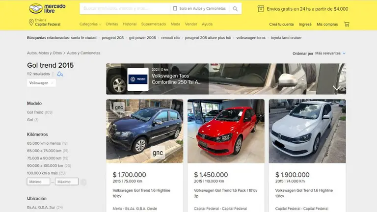Click Ingresá login link
The width and height of the screenshot is (377, 212).
point(305,24)
